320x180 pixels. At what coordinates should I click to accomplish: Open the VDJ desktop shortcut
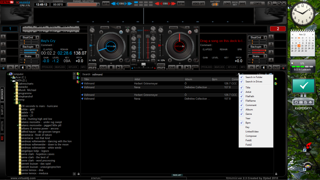[x=308, y=149]
